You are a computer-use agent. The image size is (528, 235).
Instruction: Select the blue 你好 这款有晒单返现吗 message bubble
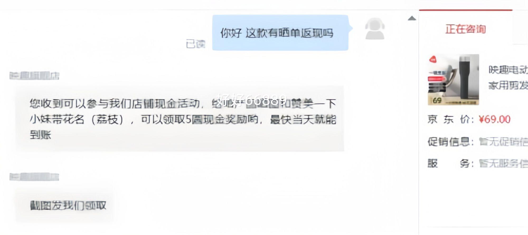280,33
